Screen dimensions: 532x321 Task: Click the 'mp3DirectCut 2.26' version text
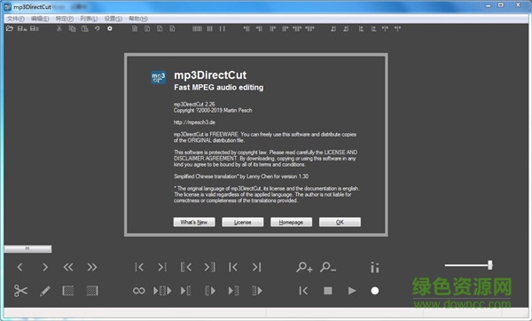[x=194, y=104]
